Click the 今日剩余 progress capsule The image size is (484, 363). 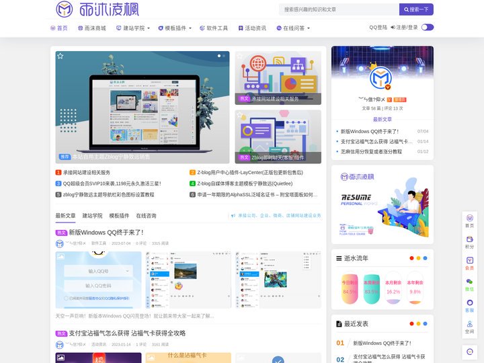(x=350, y=288)
